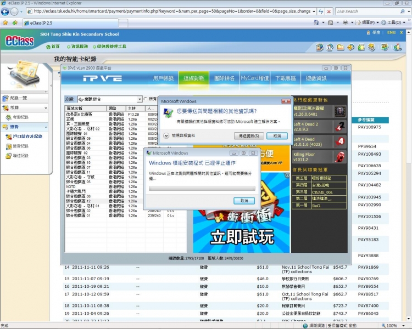Viewport: 412px width, 329px height.
Task: Open the IE favorites star icon
Action: click(5, 23)
